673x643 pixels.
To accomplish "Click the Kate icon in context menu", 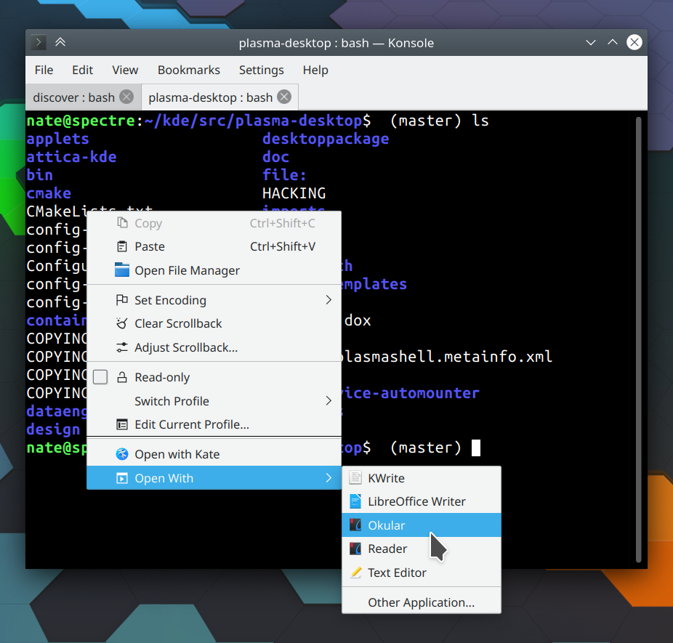I will [122, 455].
